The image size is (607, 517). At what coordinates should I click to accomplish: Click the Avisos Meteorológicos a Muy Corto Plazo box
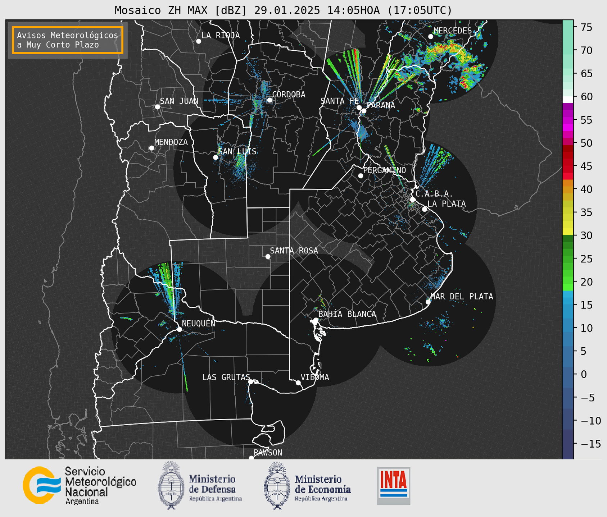68,40
